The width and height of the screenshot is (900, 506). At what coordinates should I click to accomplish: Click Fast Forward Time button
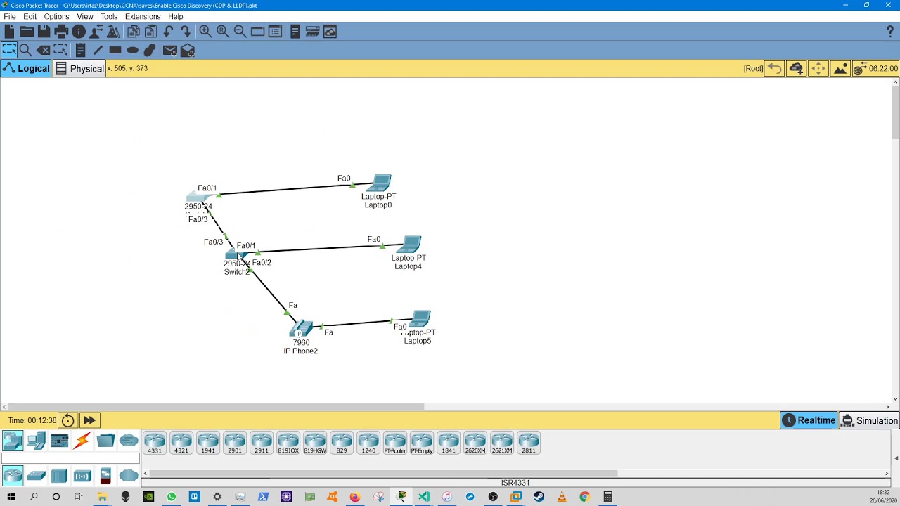(x=89, y=420)
